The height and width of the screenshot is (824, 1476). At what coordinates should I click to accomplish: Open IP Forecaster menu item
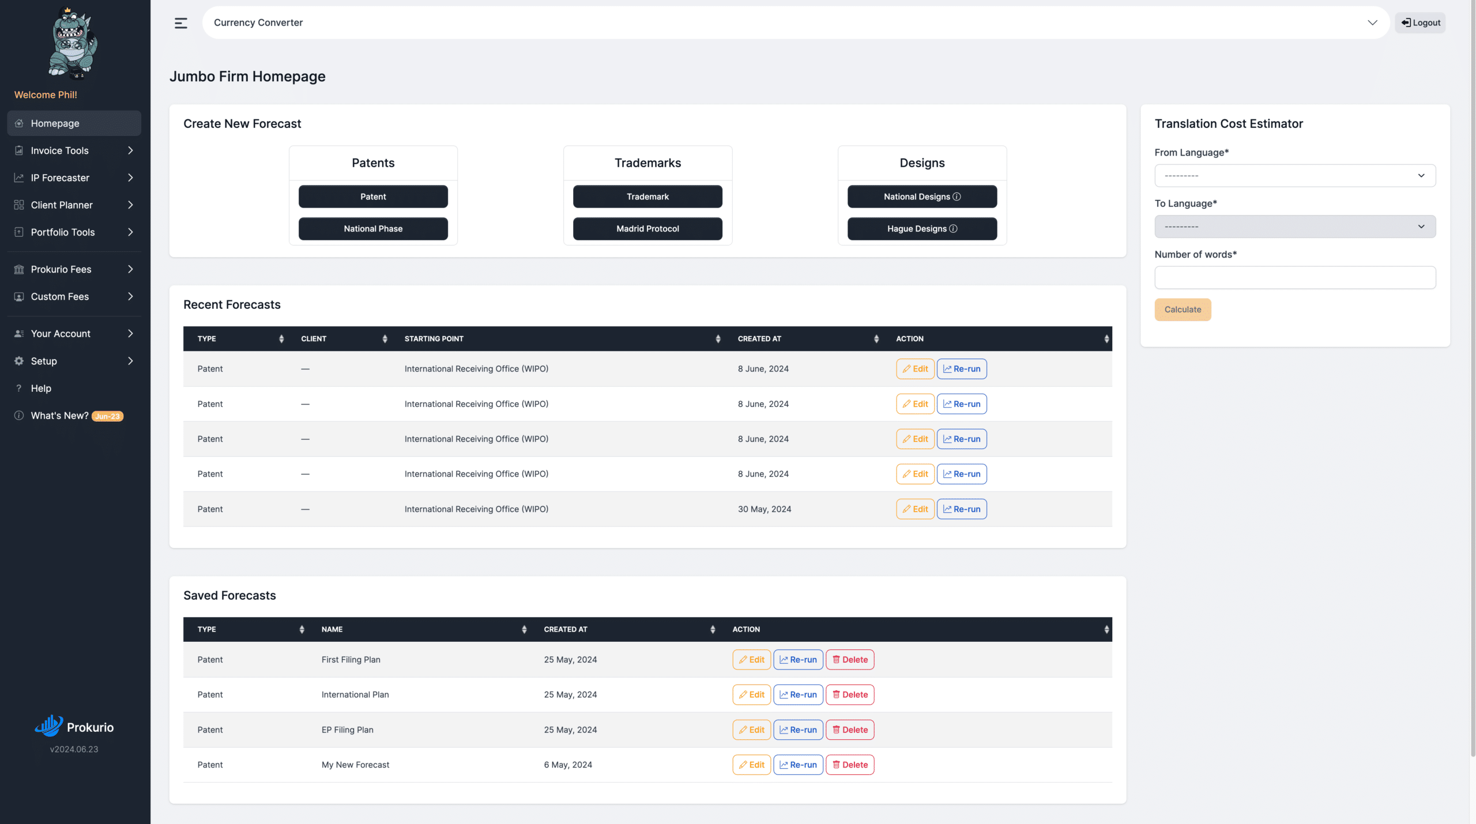click(74, 177)
